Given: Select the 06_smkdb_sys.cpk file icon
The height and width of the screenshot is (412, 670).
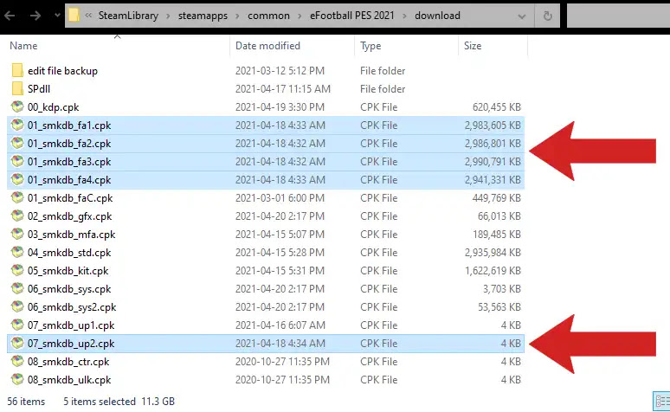Looking at the screenshot, I should click(x=17, y=288).
